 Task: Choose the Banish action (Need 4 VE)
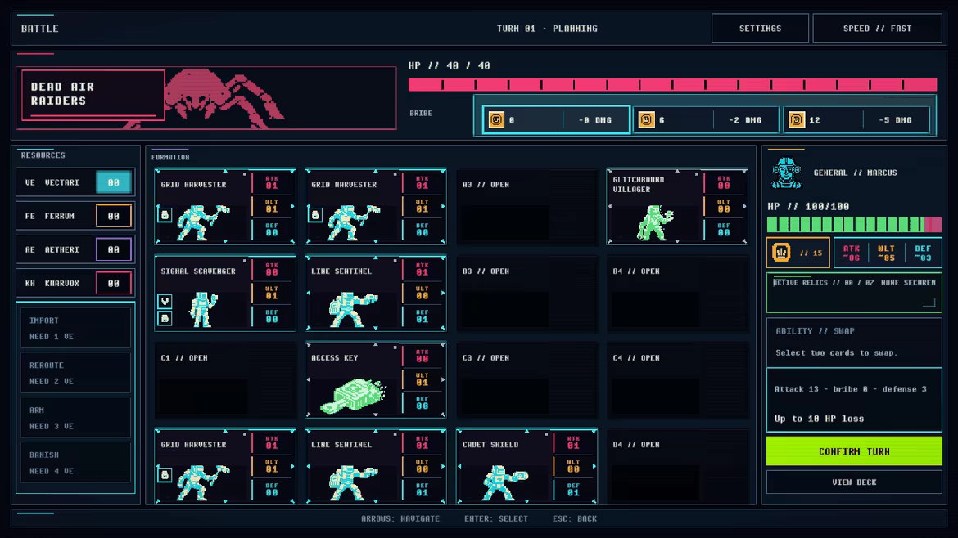coord(76,462)
